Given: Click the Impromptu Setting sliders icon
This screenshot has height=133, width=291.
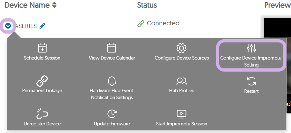Looking at the screenshot, I should coord(251,48).
